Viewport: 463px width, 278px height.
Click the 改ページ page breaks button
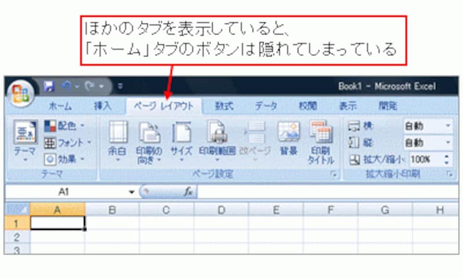(x=255, y=141)
